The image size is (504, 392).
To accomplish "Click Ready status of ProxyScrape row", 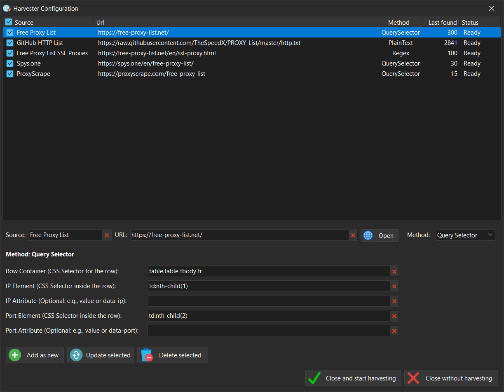I will (472, 74).
